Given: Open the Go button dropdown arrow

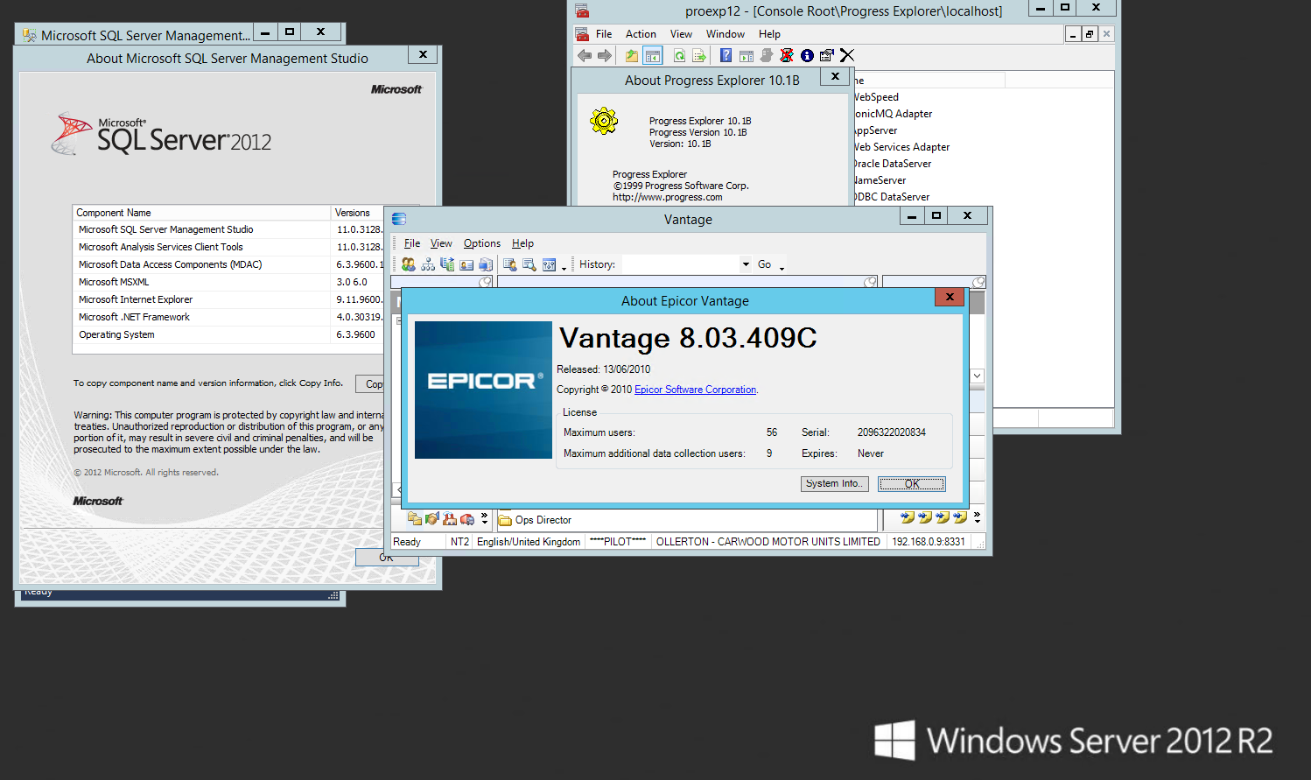Looking at the screenshot, I should 782,268.
